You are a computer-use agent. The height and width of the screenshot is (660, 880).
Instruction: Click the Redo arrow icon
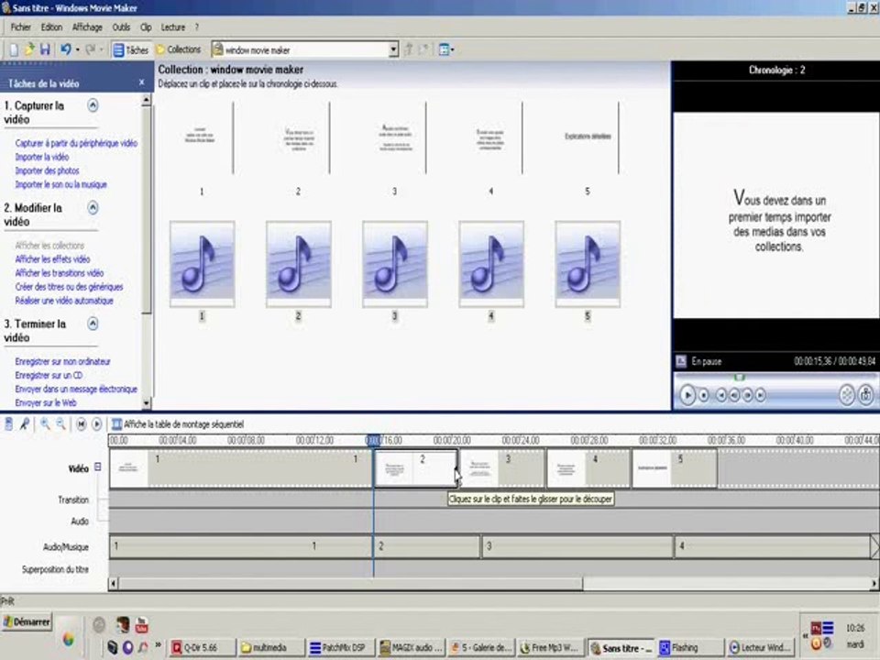click(x=91, y=49)
